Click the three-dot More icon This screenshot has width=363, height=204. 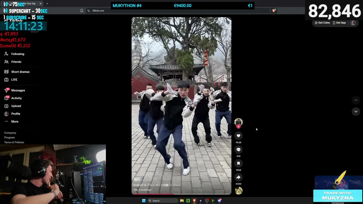pyautogui.click(x=6, y=122)
